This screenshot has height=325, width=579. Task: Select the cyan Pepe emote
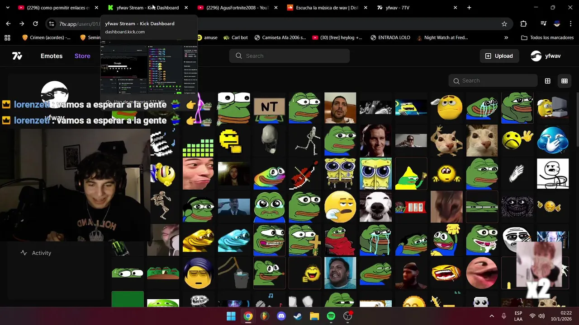[x=233, y=240]
